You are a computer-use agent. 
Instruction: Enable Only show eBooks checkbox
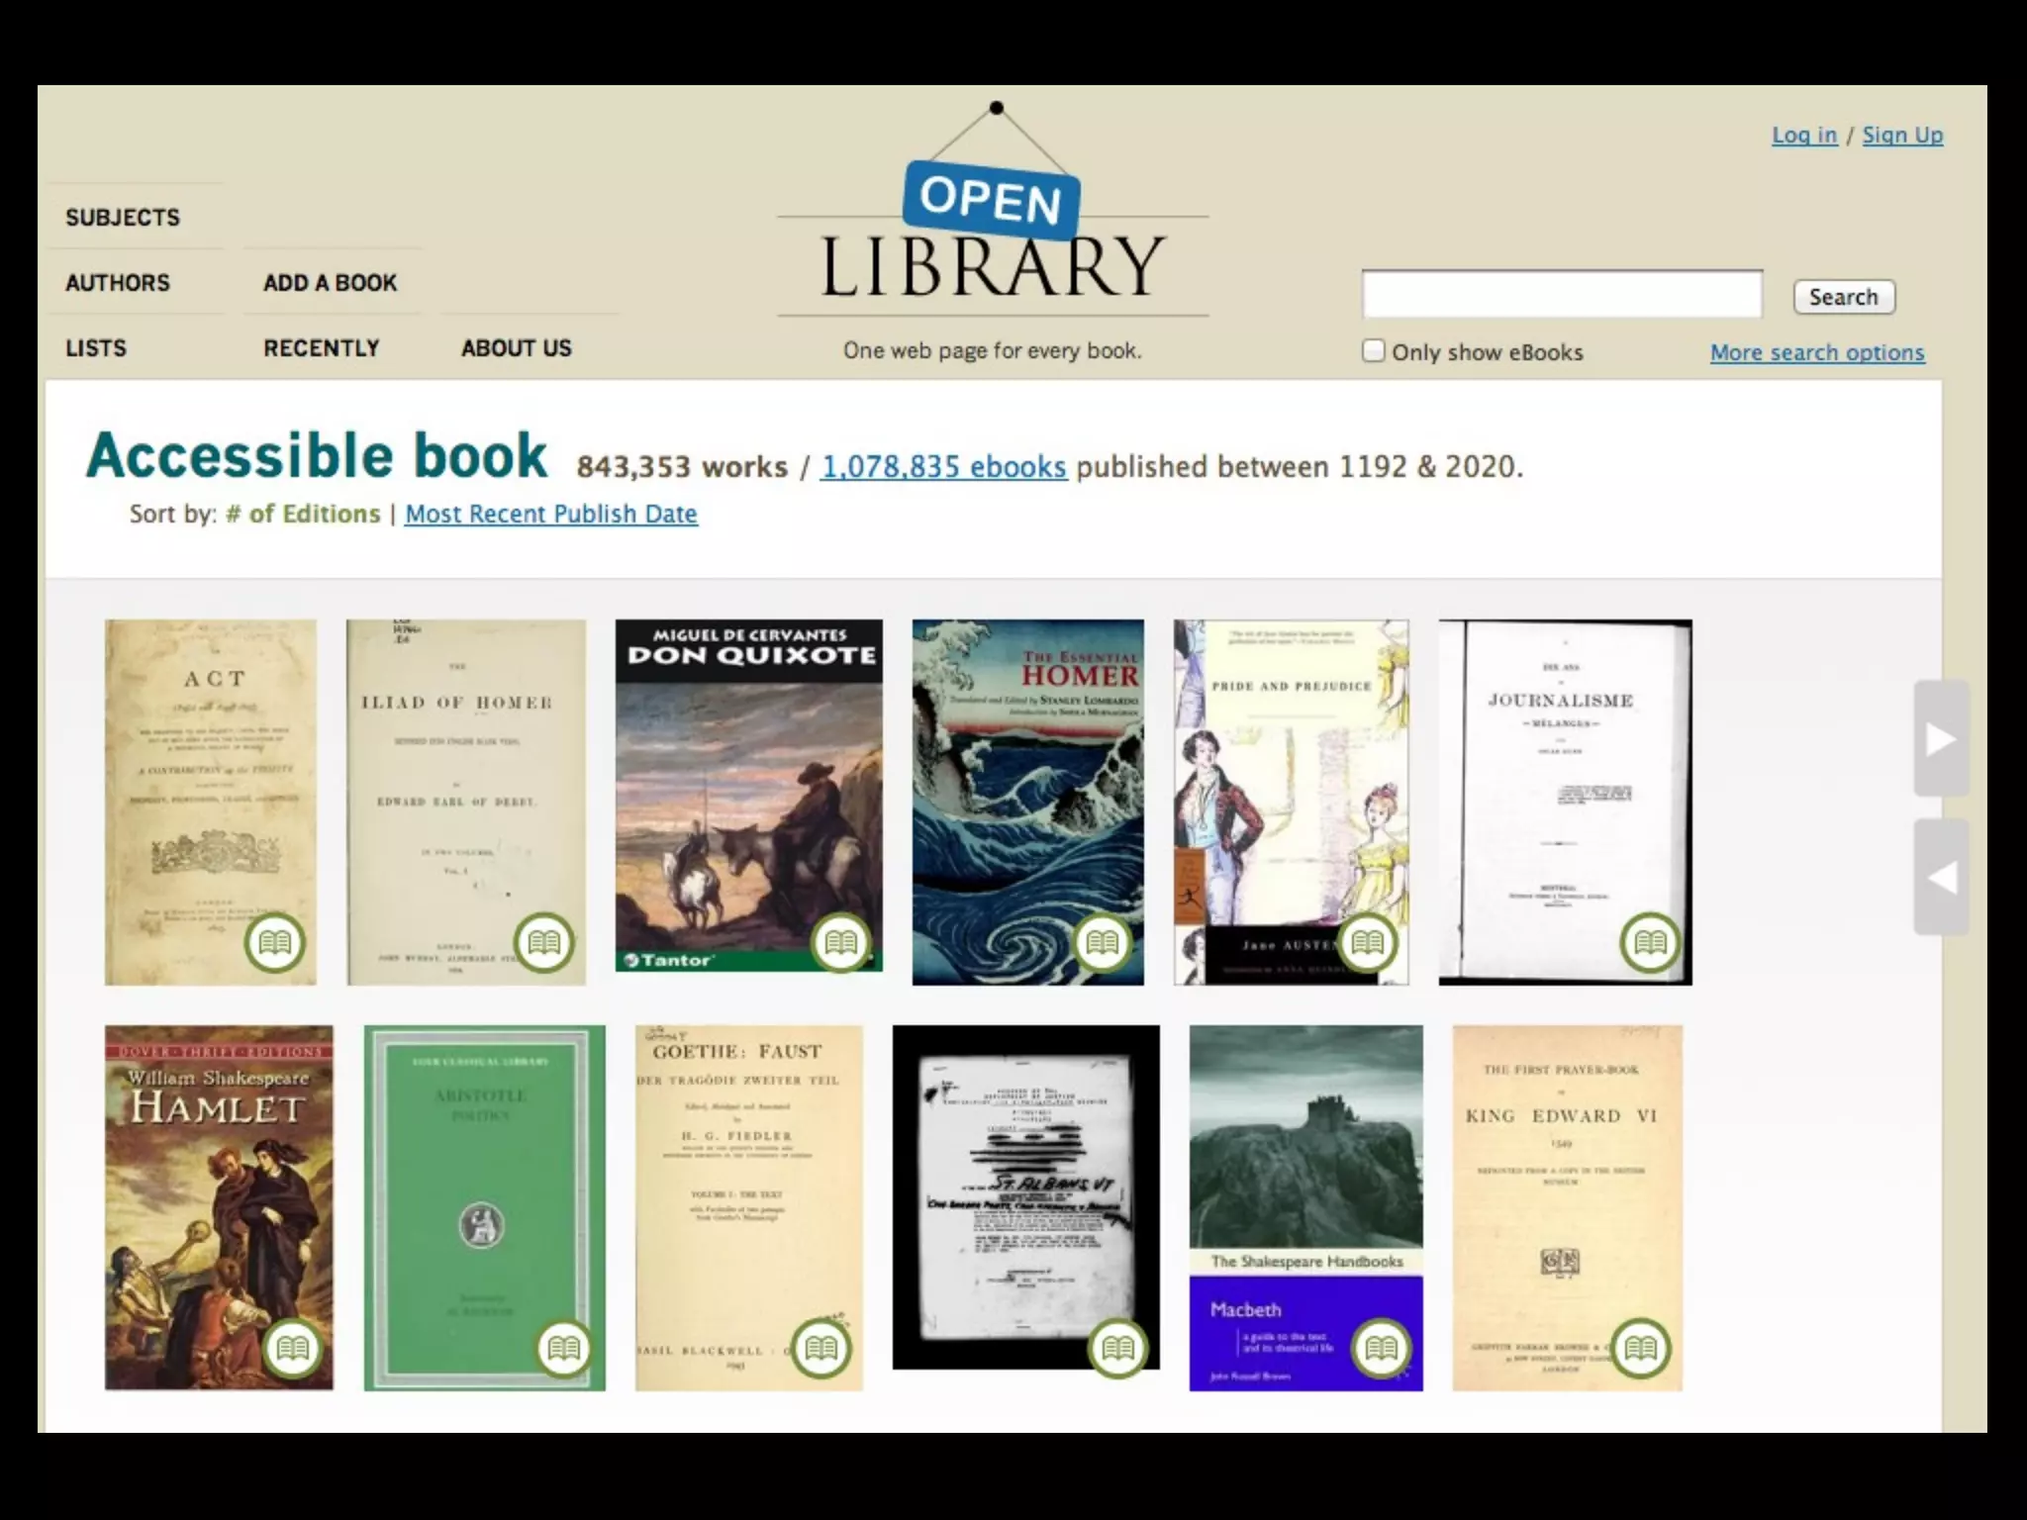click(x=1373, y=351)
